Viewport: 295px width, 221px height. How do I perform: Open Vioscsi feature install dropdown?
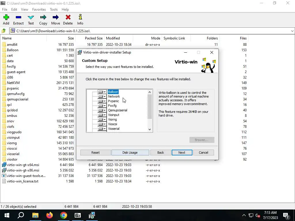(102, 124)
